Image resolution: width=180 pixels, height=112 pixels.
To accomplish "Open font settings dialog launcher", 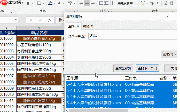I will coord(75,12).
